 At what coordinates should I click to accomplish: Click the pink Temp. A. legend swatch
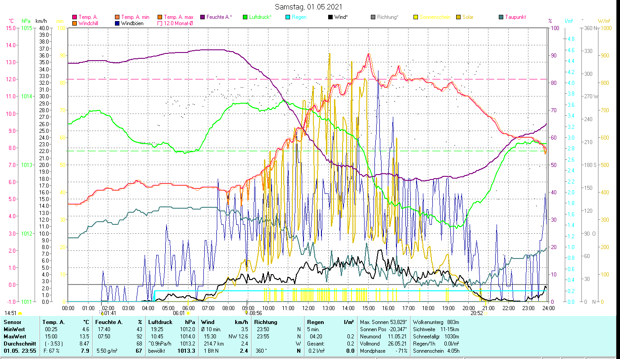click(74, 17)
